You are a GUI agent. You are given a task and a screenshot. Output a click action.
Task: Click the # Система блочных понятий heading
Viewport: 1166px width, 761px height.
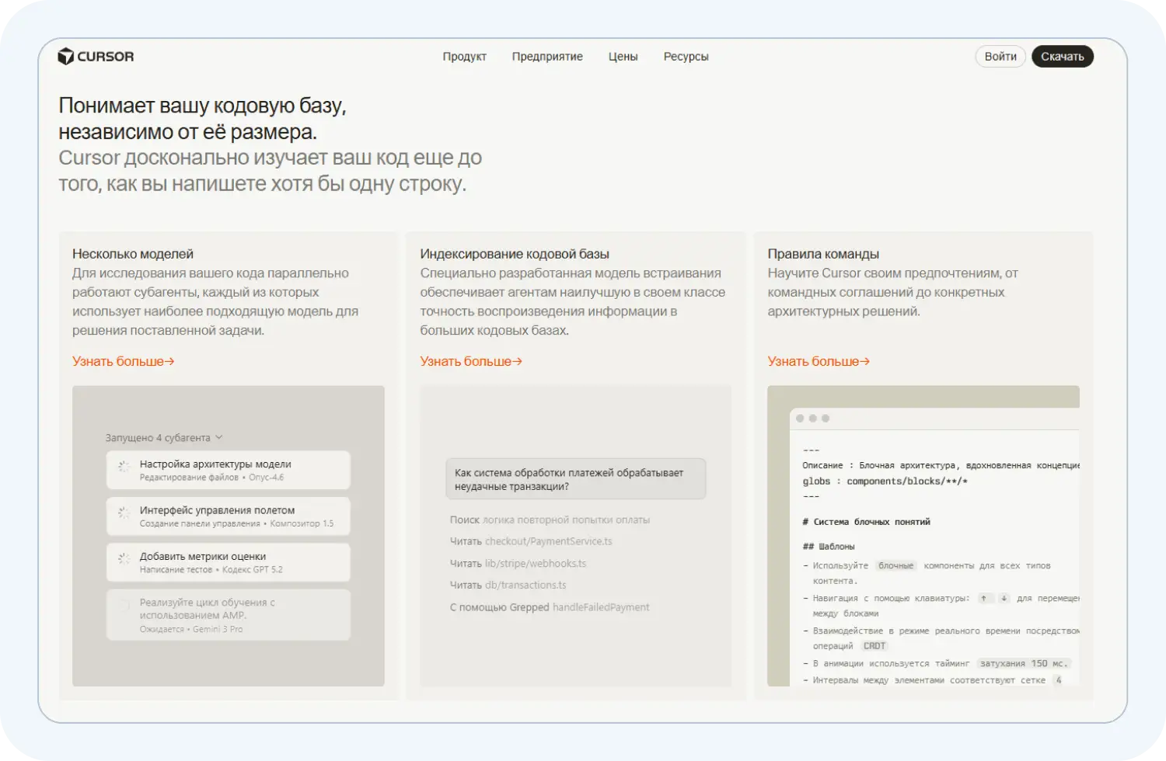click(866, 522)
